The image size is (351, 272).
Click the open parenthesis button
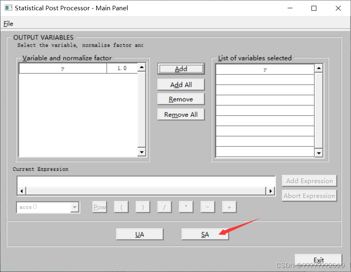122,207
